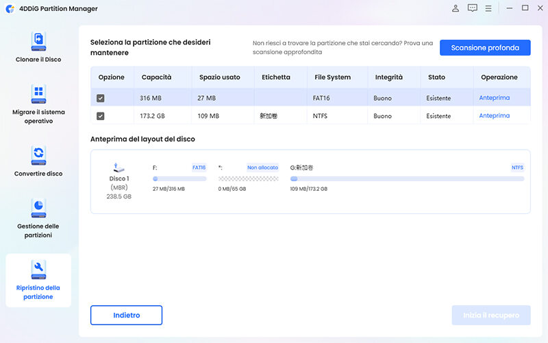This screenshot has height=343, width=548.
Task: Click the Capacità column header
Action: [157, 78]
